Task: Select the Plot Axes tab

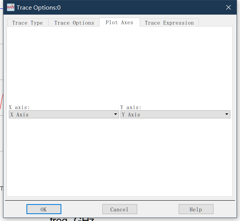Action: 120,22
